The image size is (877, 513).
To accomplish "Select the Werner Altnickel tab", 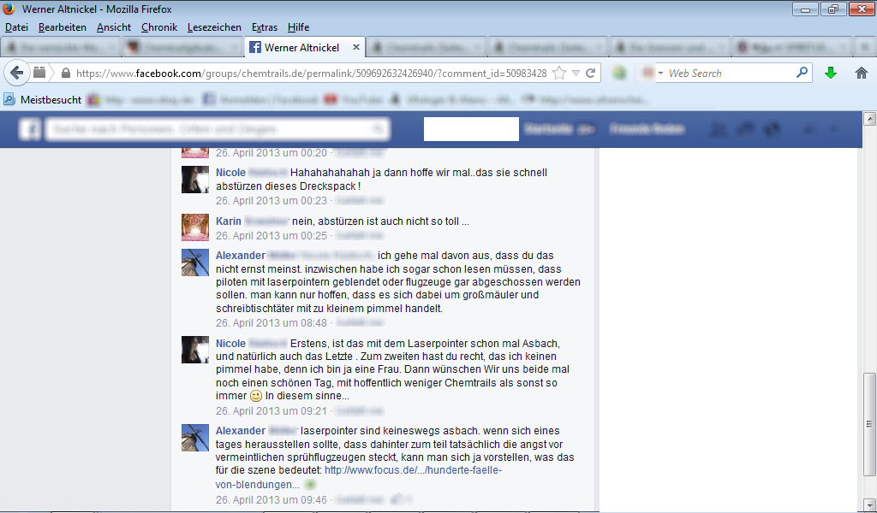I will point(306,47).
